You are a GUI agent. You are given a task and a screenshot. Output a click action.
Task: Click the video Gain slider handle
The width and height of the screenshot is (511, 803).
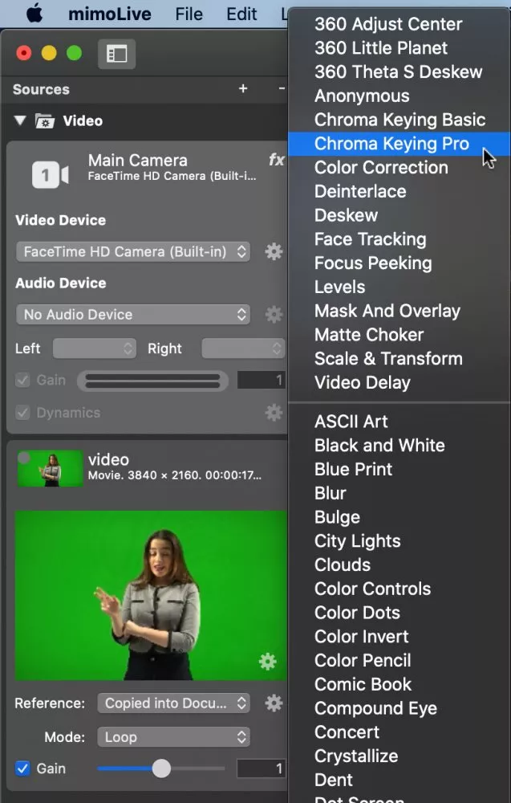tap(161, 768)
